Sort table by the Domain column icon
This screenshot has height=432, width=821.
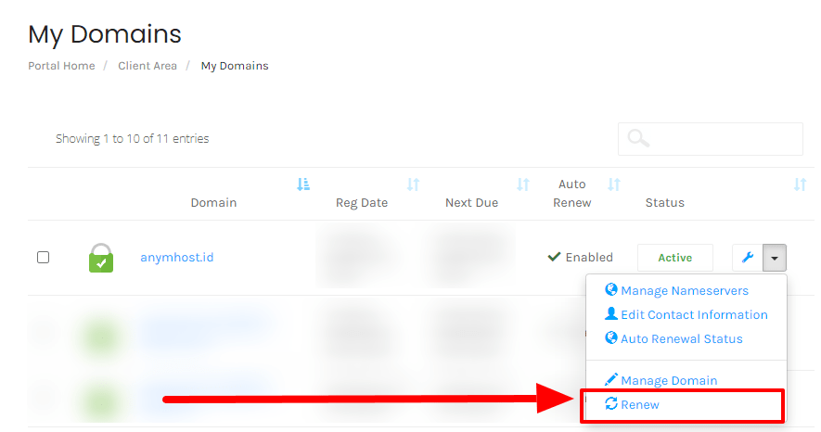click(303, 184)
